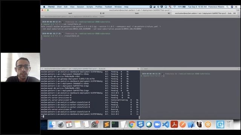
Task: Open Wi-Fi status menu
Action: 174,7
